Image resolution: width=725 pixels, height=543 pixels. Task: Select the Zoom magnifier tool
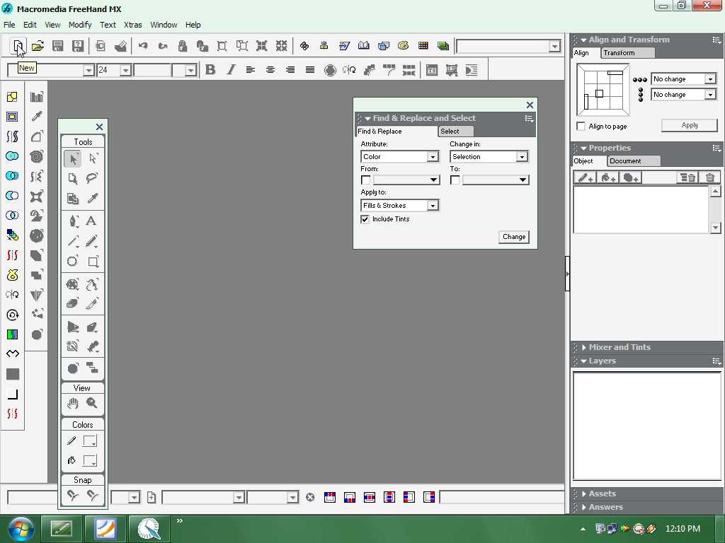[x=92, y=404]
